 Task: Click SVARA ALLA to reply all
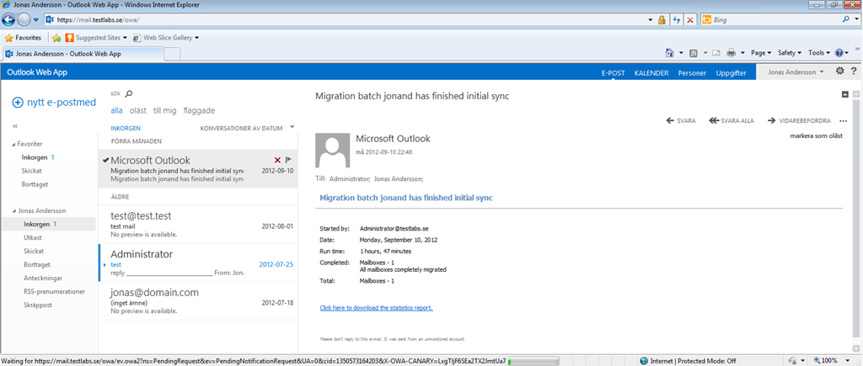pos(732,120)
